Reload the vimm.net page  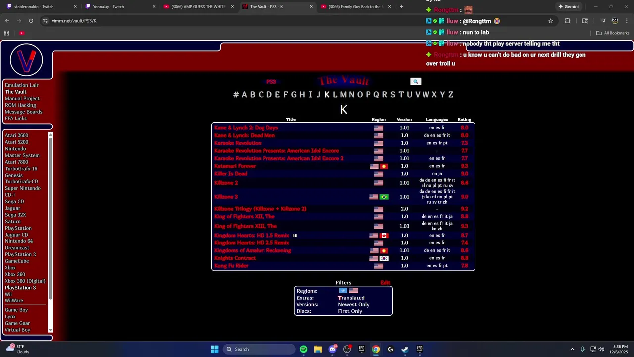31,21
